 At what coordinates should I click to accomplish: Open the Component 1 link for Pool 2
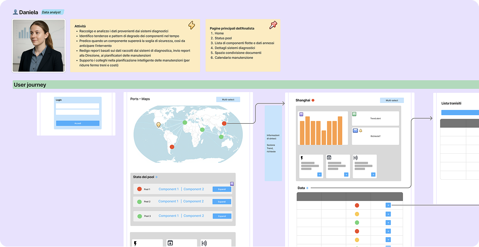[169, 201]
